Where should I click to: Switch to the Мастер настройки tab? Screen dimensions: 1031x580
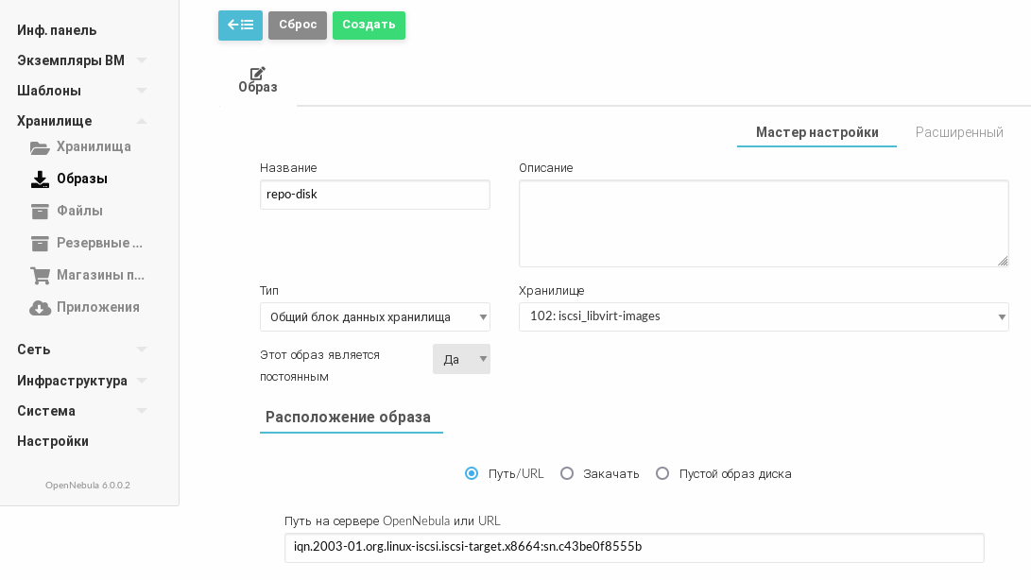[x=816, y=132]
